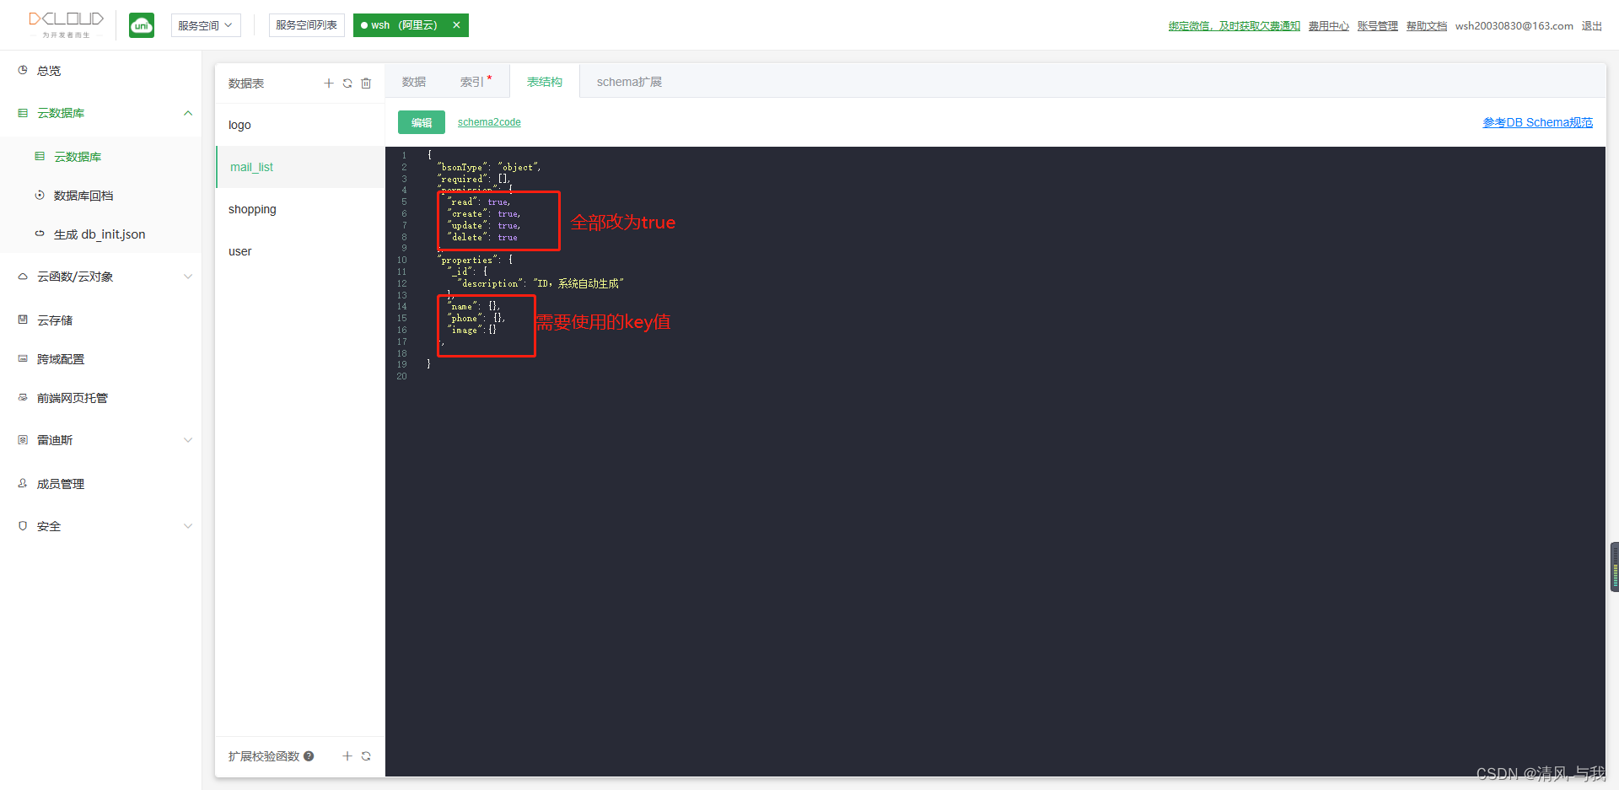This screenshot has height=790, width=1619.
Task: Go to 费用中心
Action: (x=1329, y=26)
